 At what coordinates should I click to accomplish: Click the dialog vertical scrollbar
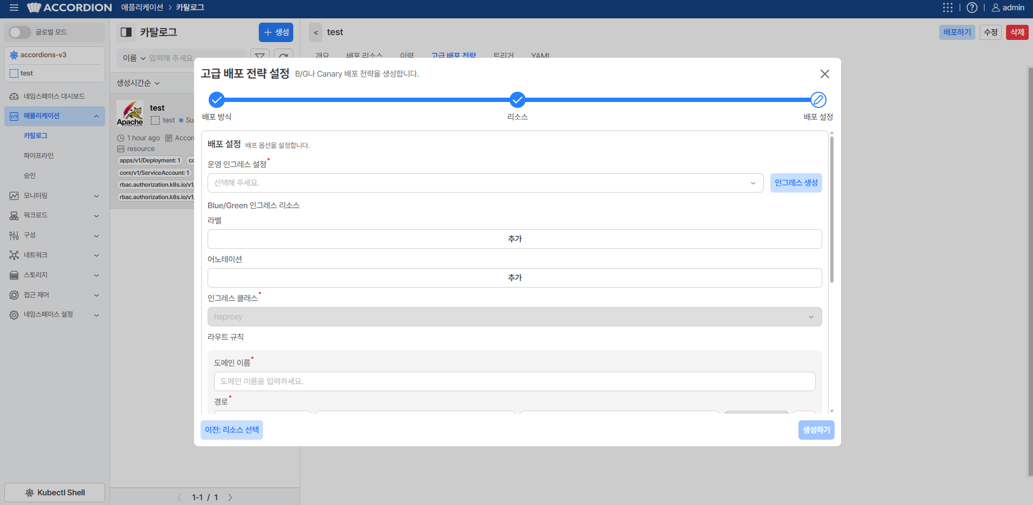(x=832, y=209)
